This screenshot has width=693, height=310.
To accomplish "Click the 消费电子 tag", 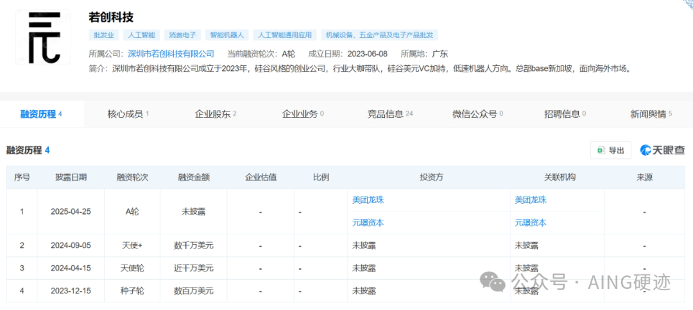I will pos(183,35).
